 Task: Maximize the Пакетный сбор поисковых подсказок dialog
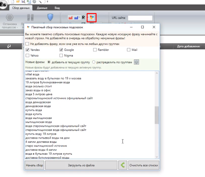pyautogui.click(x=143, y=27)
